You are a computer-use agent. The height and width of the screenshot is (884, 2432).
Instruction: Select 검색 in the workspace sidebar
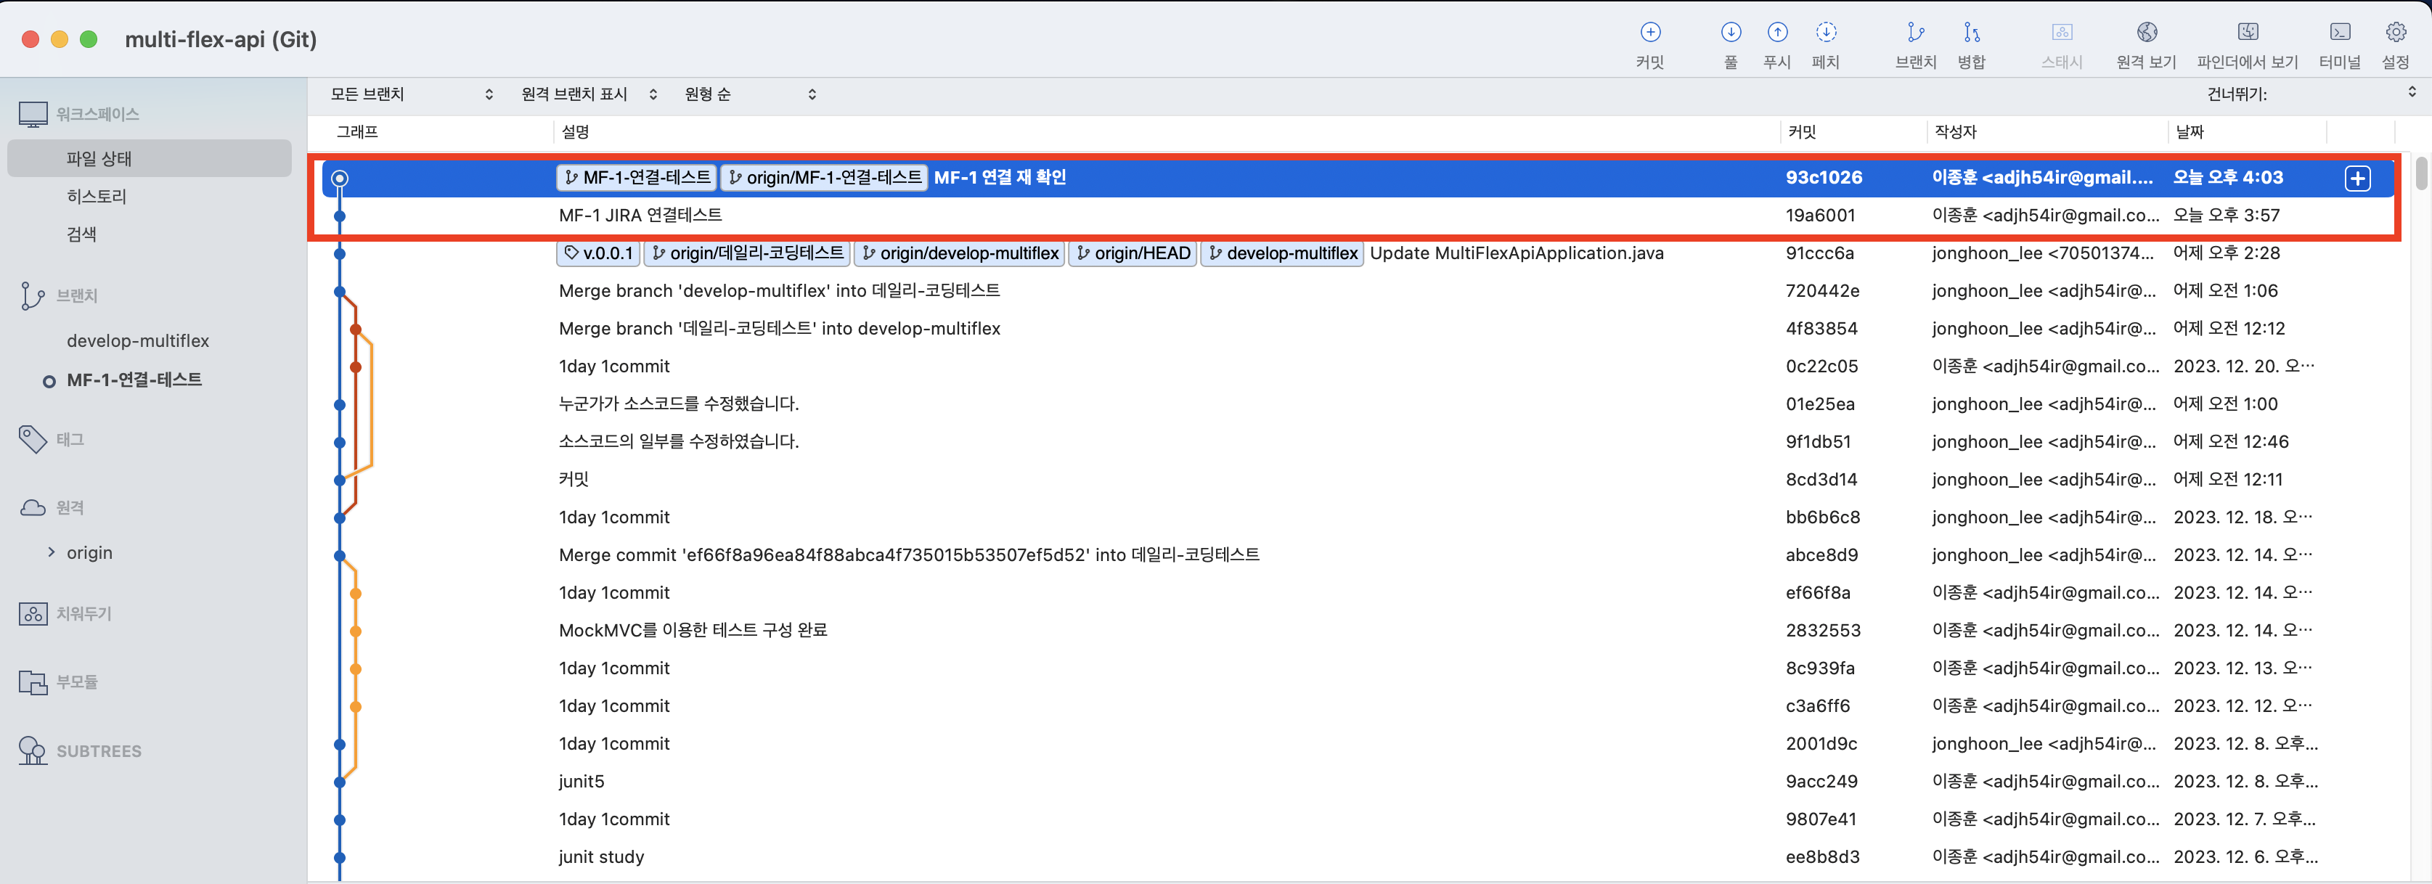81,234
